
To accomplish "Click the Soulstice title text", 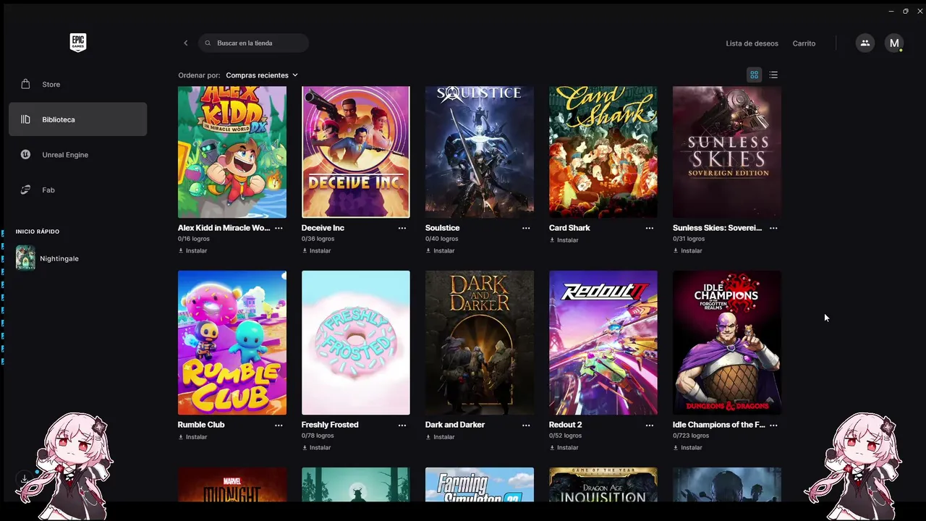I will 442,228.
